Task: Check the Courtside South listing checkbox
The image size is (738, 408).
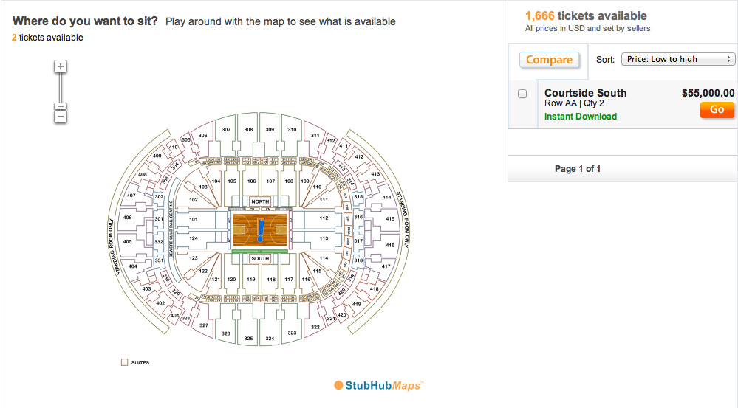Action: coord(522,94)
